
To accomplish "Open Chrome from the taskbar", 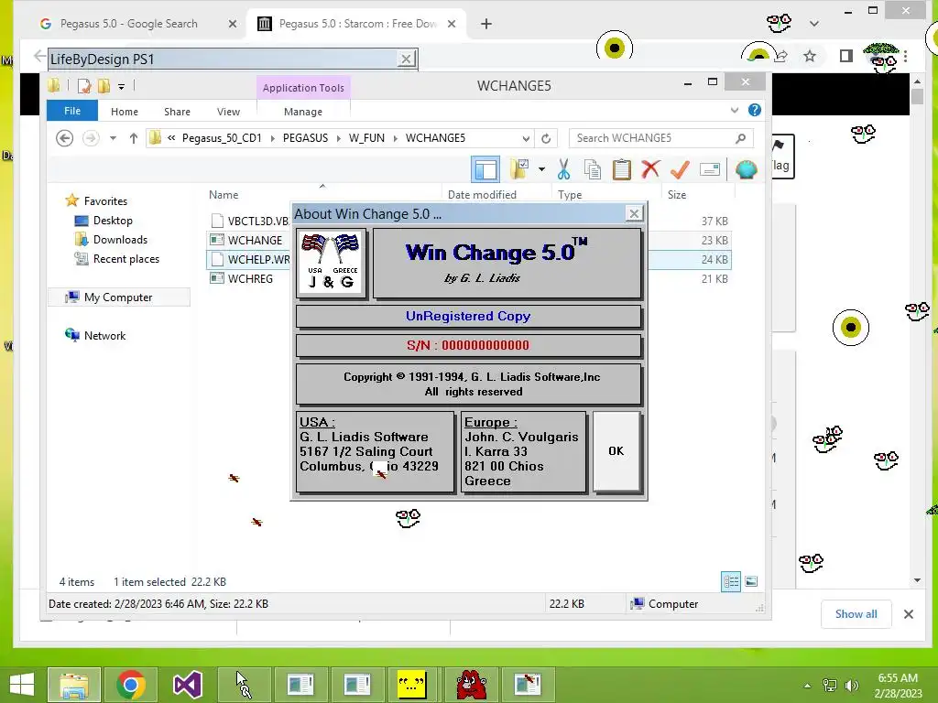I will 131,685.
